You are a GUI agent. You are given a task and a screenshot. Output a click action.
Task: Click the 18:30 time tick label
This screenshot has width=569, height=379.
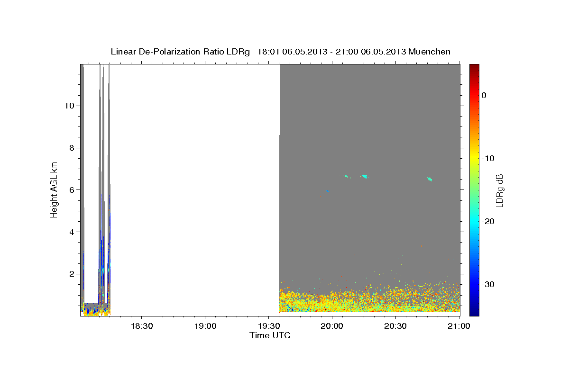[x=141, y=326]
